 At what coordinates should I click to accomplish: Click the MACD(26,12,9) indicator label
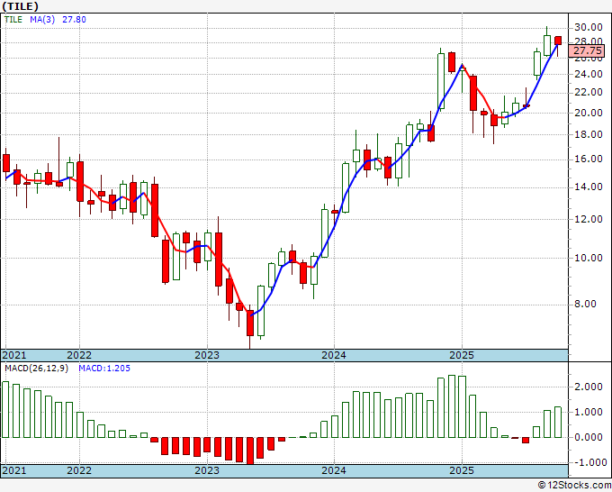[x=36, y=369]
